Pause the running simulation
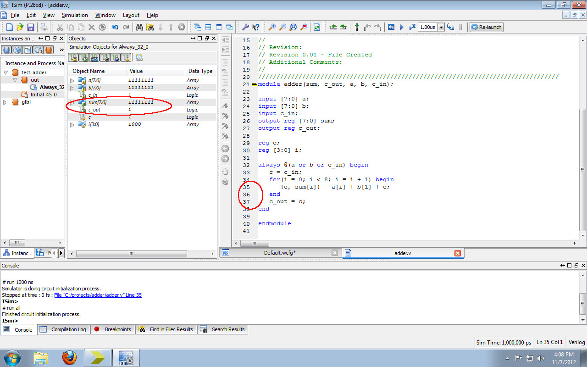Viewport: 587px width, 367px height. [461, 27]
